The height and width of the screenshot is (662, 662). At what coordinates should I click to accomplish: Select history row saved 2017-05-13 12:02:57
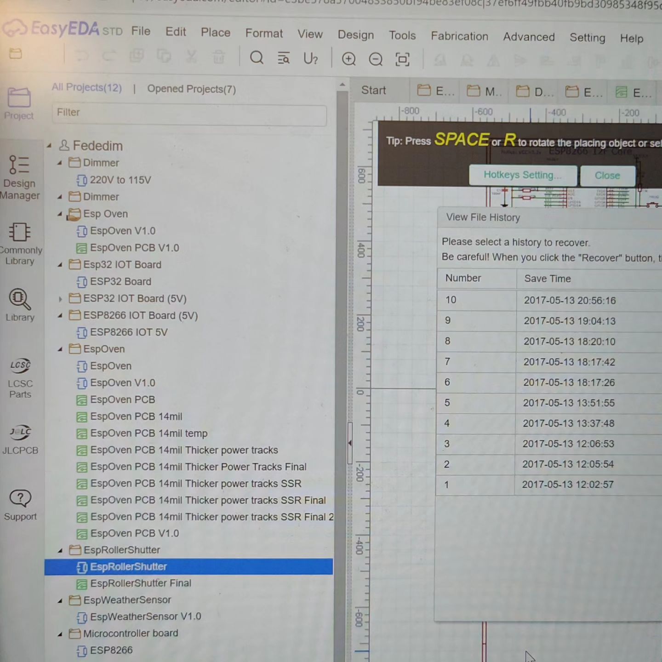[548, 485]
